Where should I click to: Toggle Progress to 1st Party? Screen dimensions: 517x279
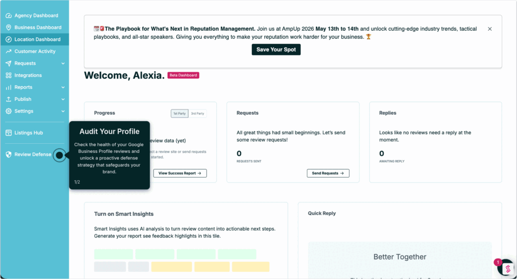[179, 114]
